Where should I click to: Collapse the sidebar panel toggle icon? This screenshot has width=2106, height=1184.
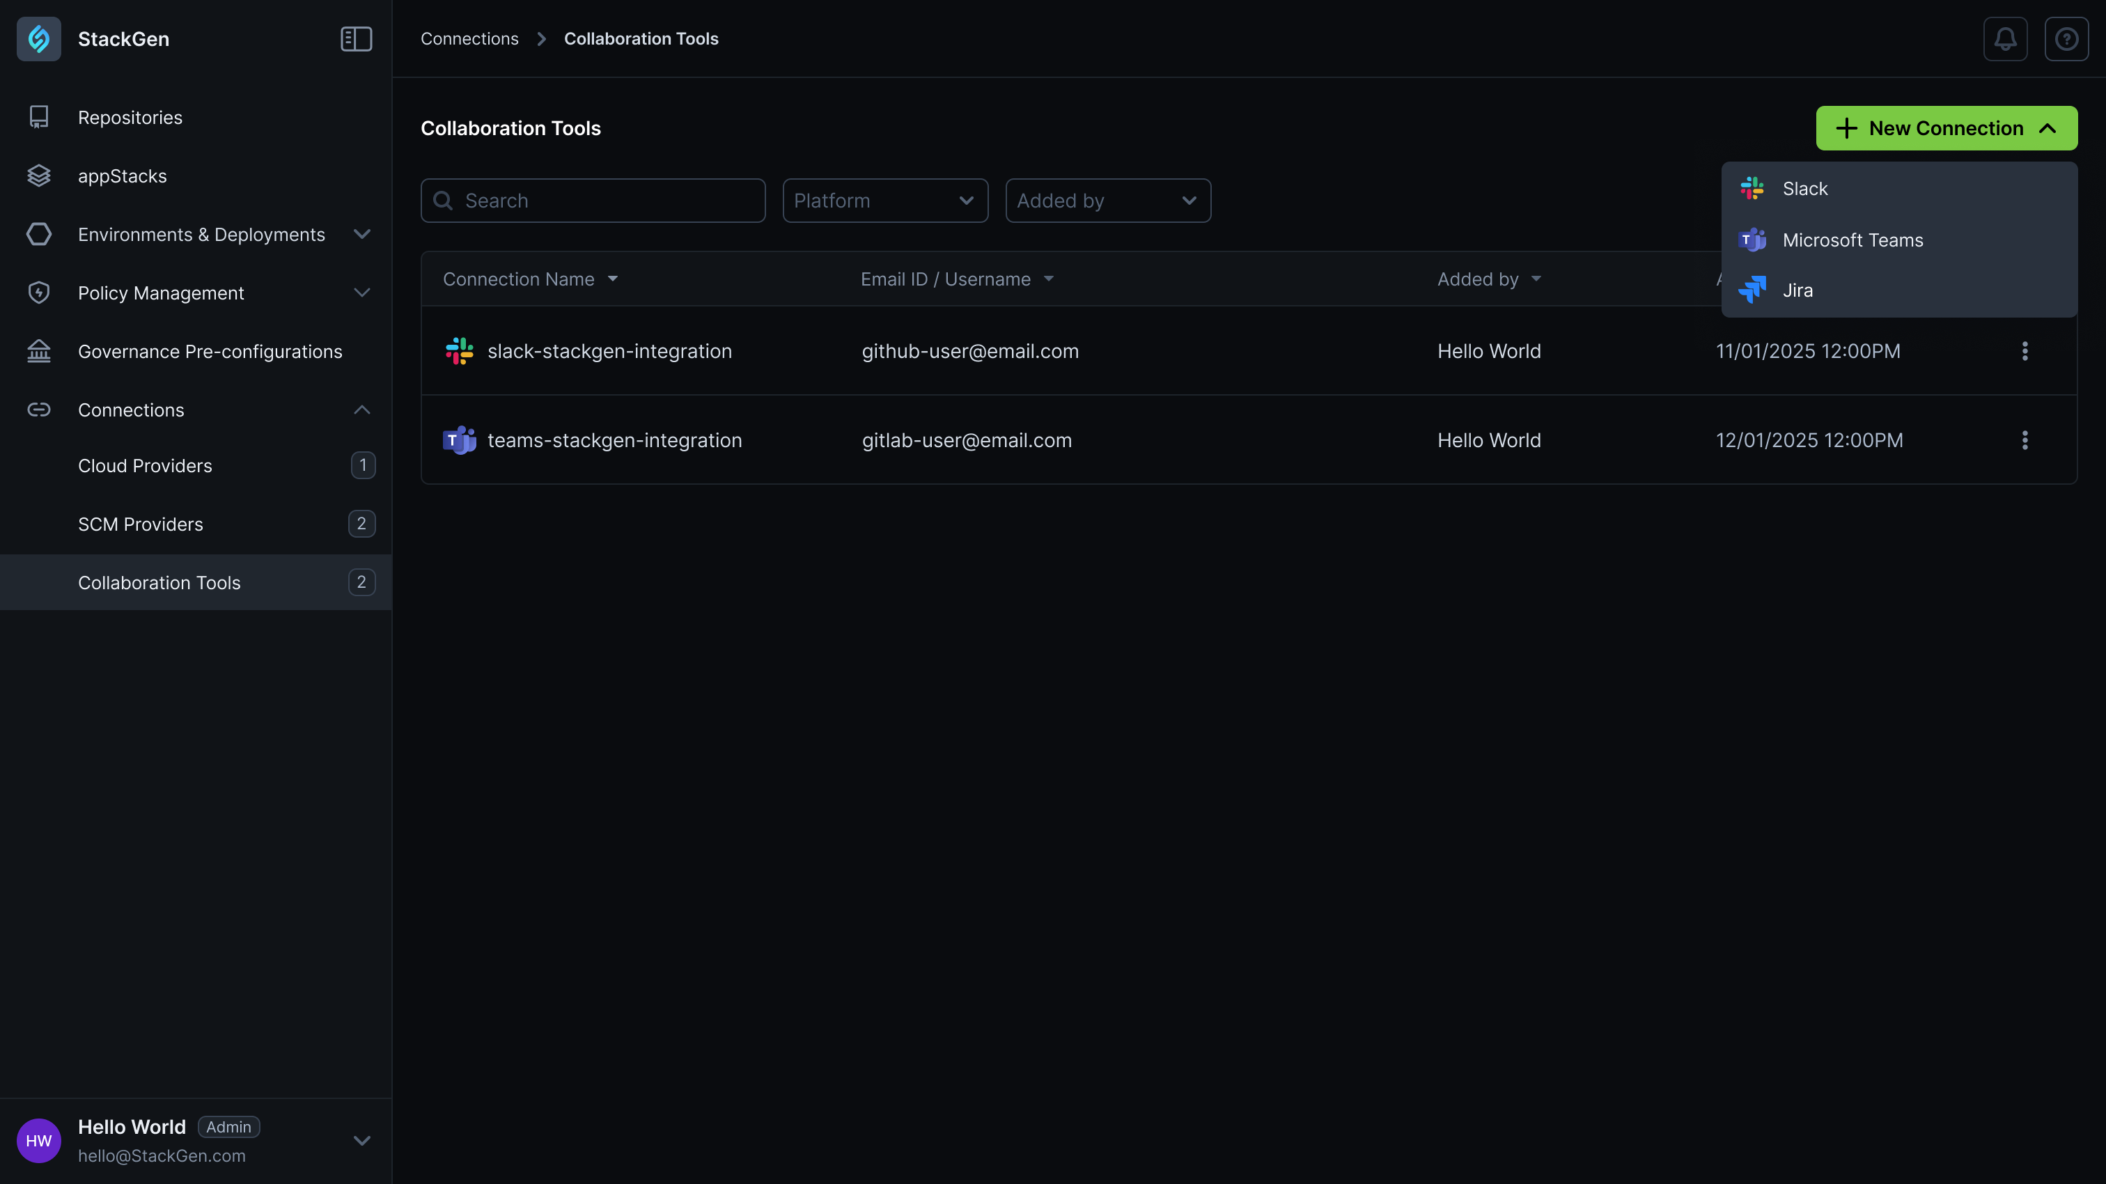(x=357, y=38)
